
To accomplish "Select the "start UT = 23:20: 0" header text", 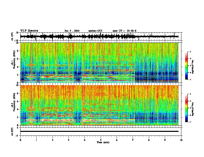I will coord(124,31).
